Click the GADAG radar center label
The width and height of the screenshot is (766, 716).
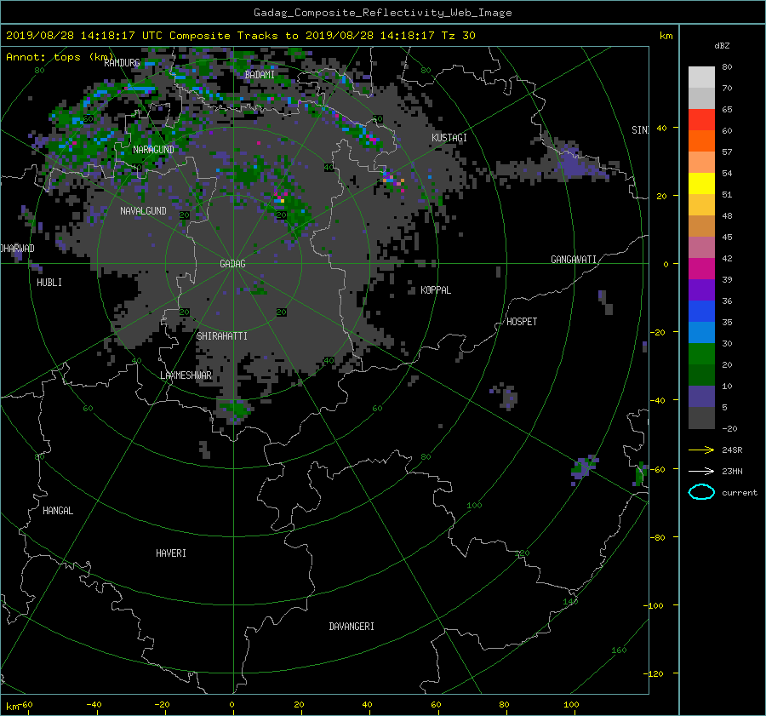point(232,263)
